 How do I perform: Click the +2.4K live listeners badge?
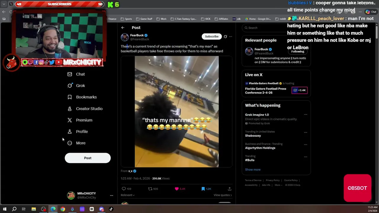coord(299,90)
